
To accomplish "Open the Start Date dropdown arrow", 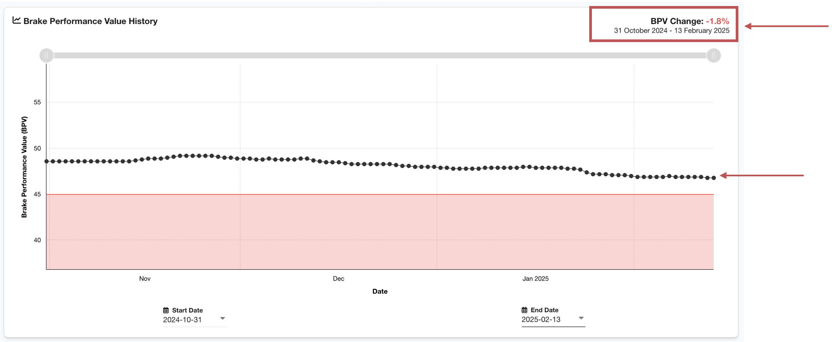I will 222,318.
